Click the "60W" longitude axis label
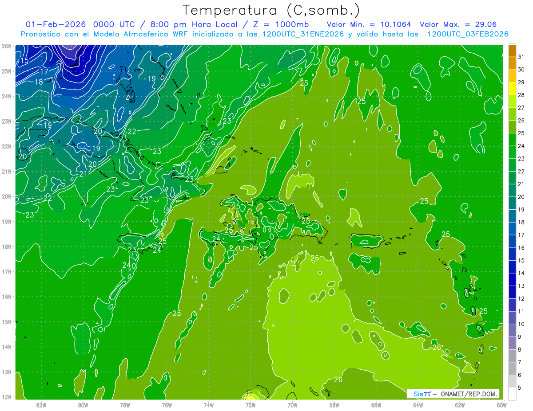The height and width of the screenshot is (411, 533). coord(502,405)
